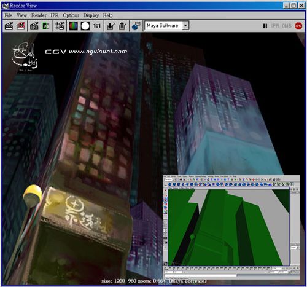Screen dimensions: 307x287
Task: Open the Help menu
Action: (x=107, y=15)
